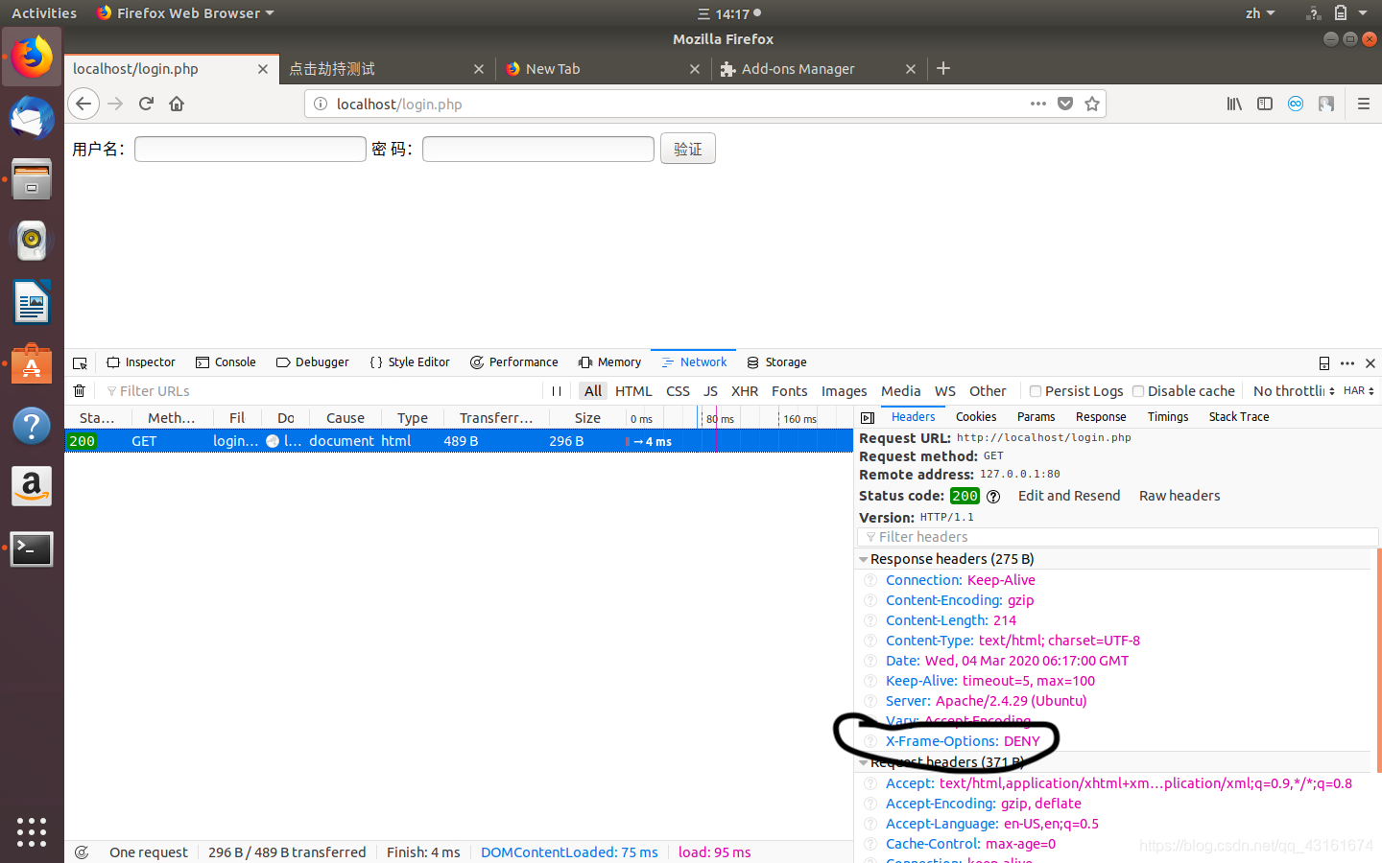Enable Persist Logs checkbox
Screen dimensions: 1382x863
click(1036, 391)
